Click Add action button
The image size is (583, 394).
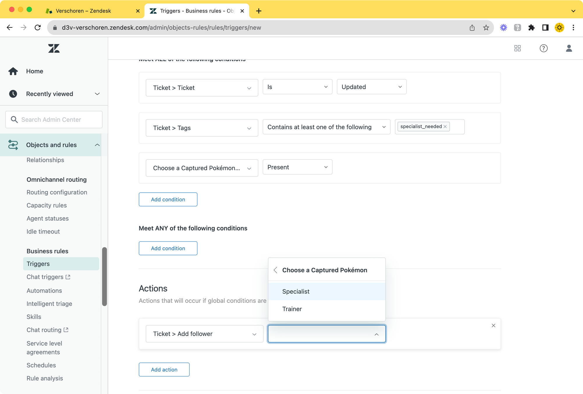164,370
